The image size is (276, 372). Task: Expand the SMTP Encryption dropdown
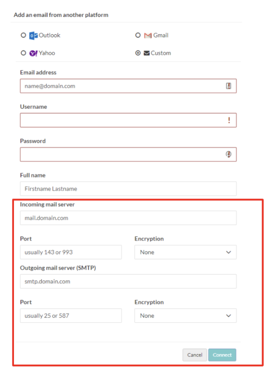[185, 316]
